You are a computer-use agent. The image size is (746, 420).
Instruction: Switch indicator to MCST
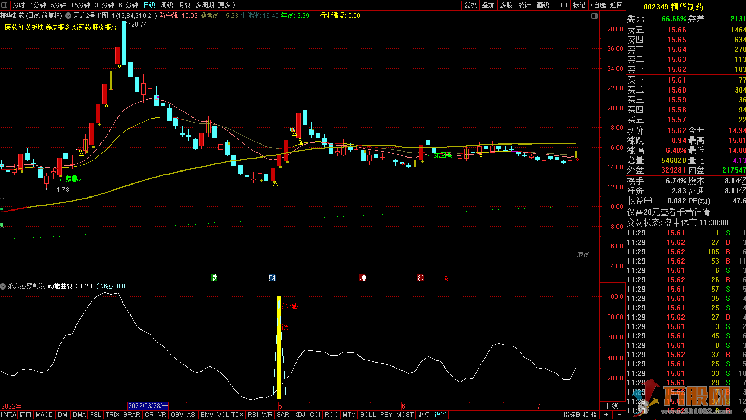[x=405, y=415]
